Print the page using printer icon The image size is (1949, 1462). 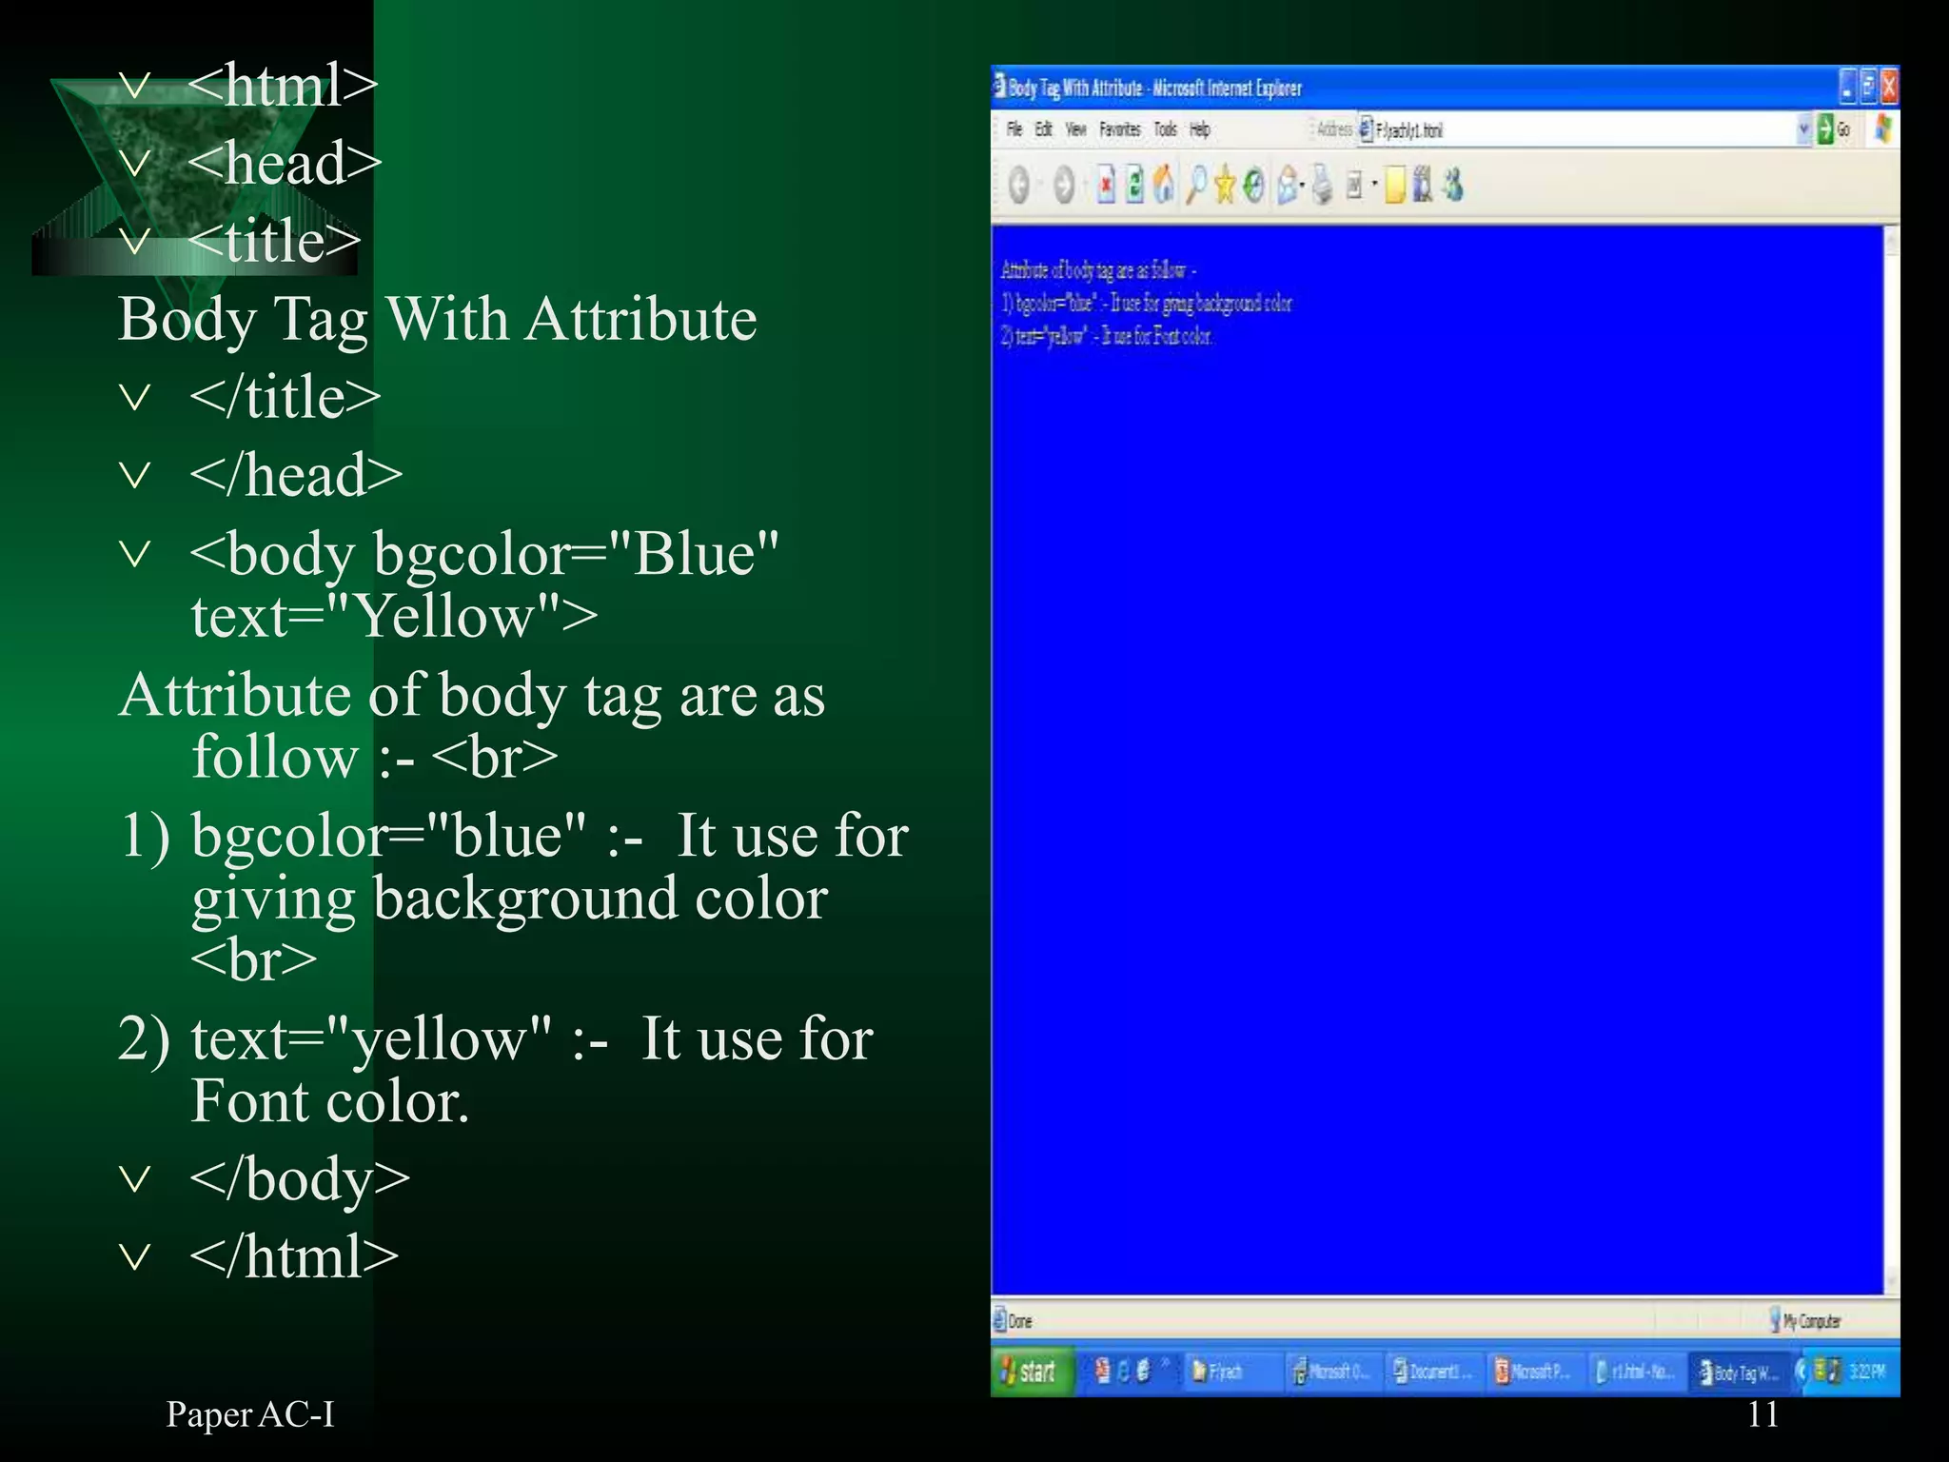[x=1322, y=185]
